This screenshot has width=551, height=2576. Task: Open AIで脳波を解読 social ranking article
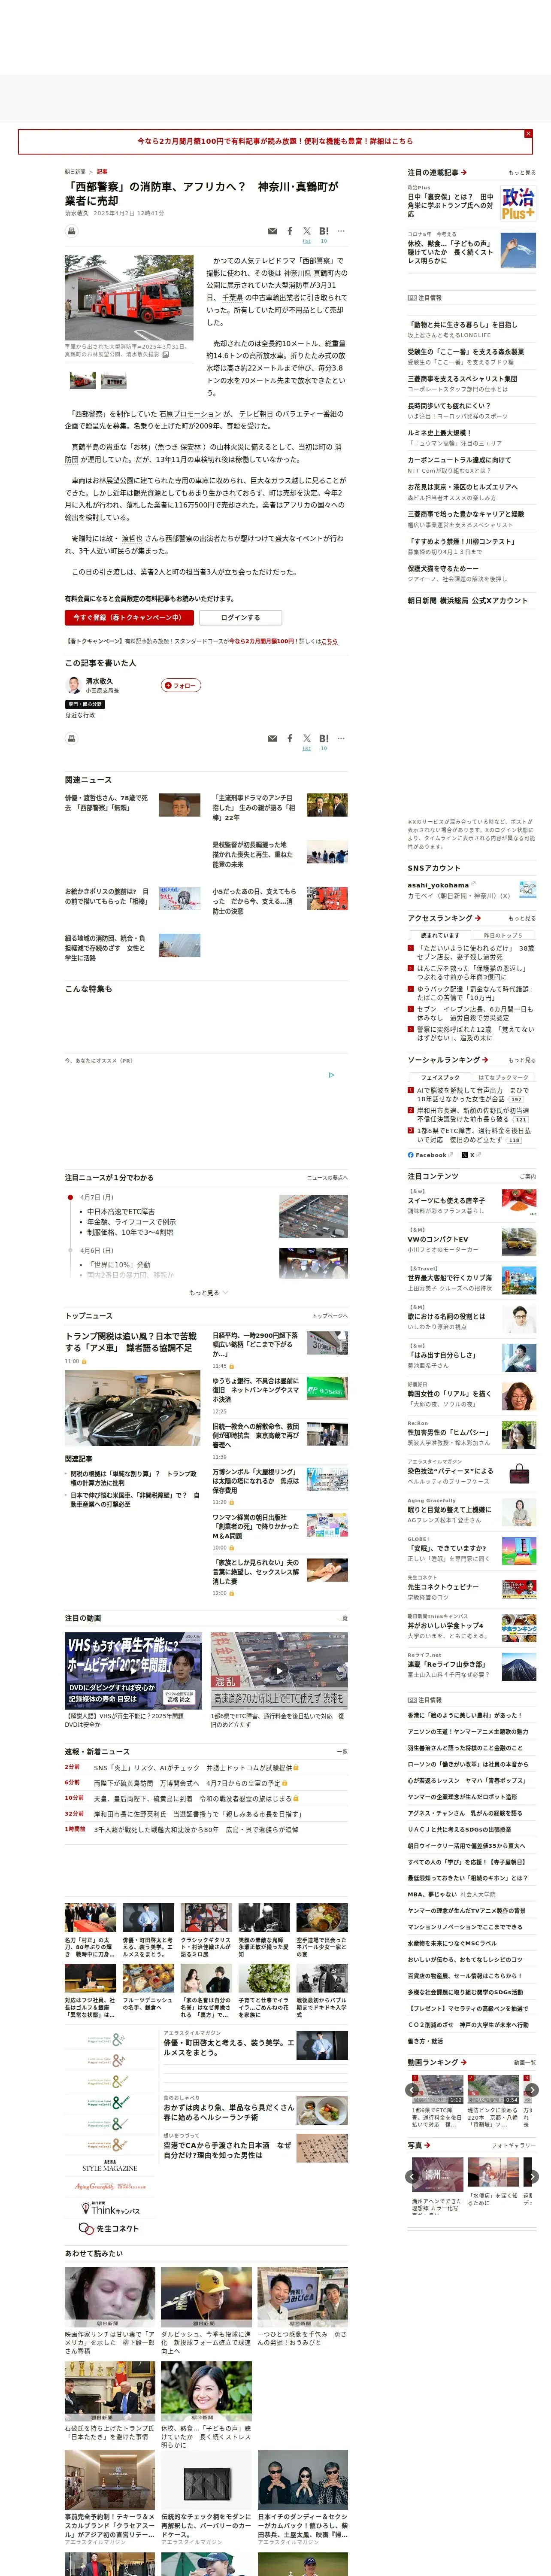tap(473, 1094)
